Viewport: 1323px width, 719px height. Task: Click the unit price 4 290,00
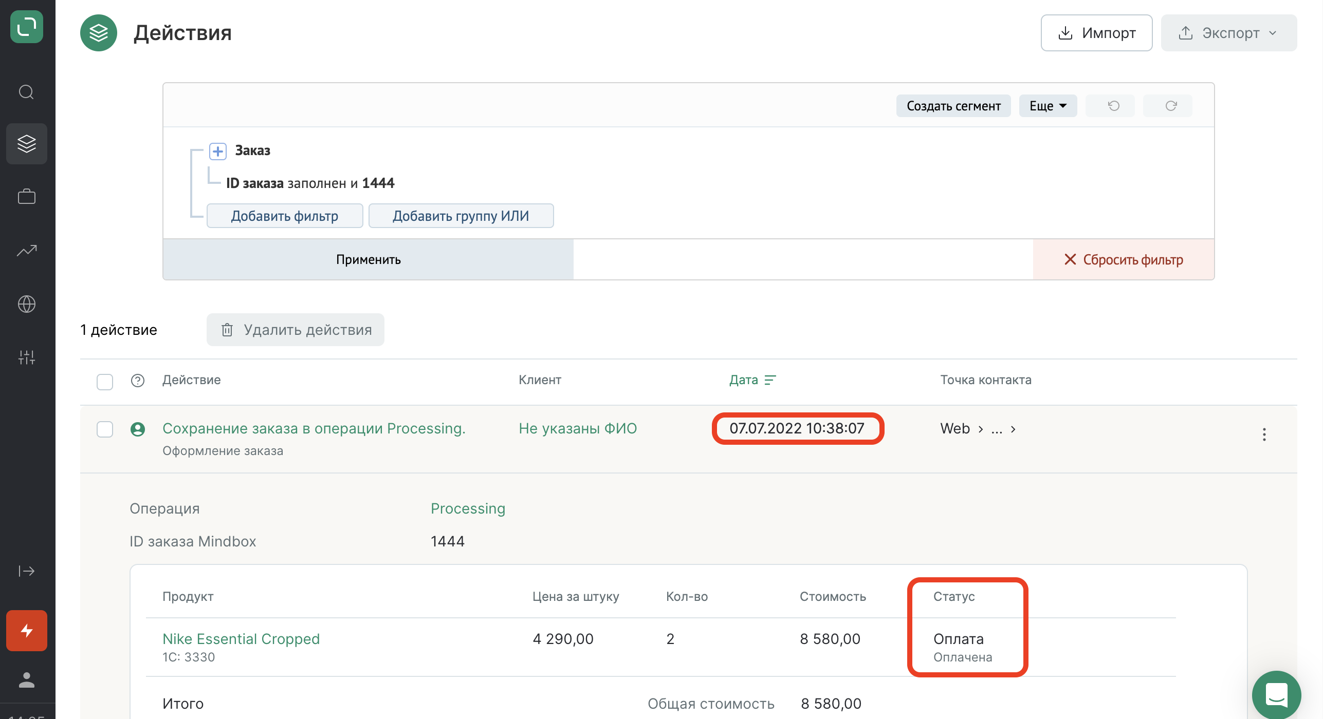point(563,639)
